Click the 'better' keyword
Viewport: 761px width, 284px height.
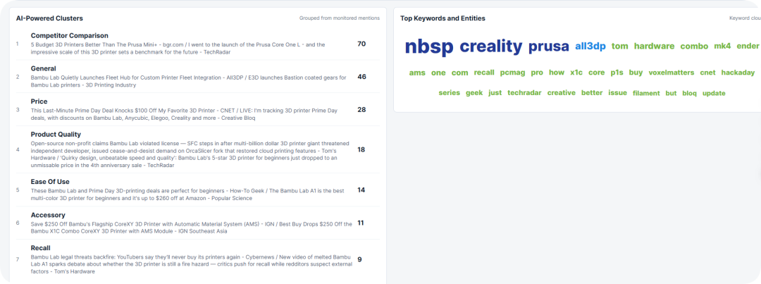click(x=592, y=93)
